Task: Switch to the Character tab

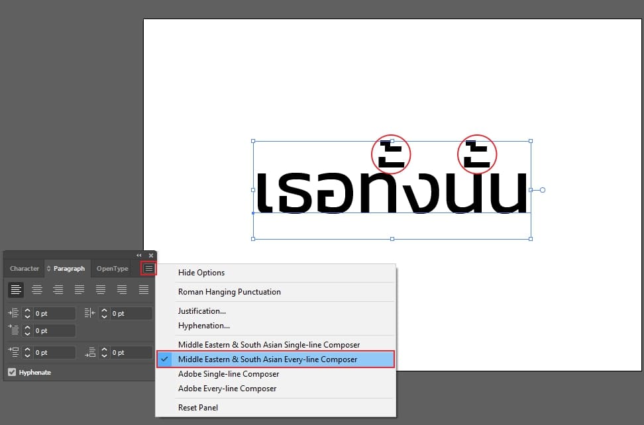Action: (x=25, y=269)
